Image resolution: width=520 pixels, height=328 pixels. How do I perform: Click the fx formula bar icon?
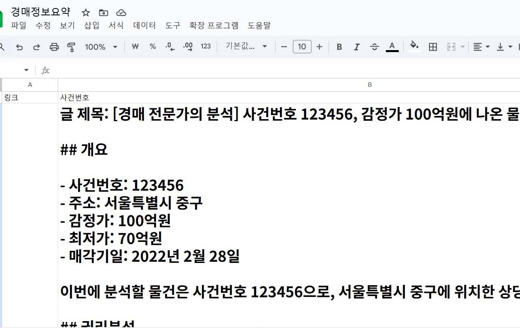click(46, 70)
